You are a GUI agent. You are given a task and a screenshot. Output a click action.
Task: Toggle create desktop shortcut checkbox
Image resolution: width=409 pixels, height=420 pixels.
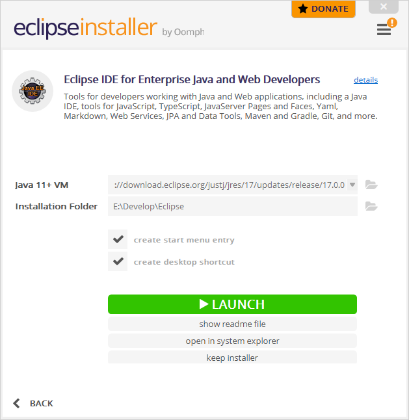click(118, 261)
